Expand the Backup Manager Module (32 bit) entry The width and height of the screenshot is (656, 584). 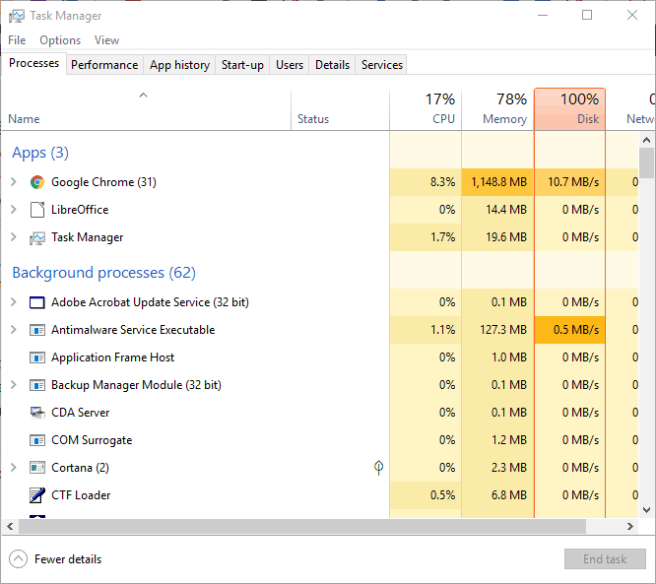pos(14,385)
